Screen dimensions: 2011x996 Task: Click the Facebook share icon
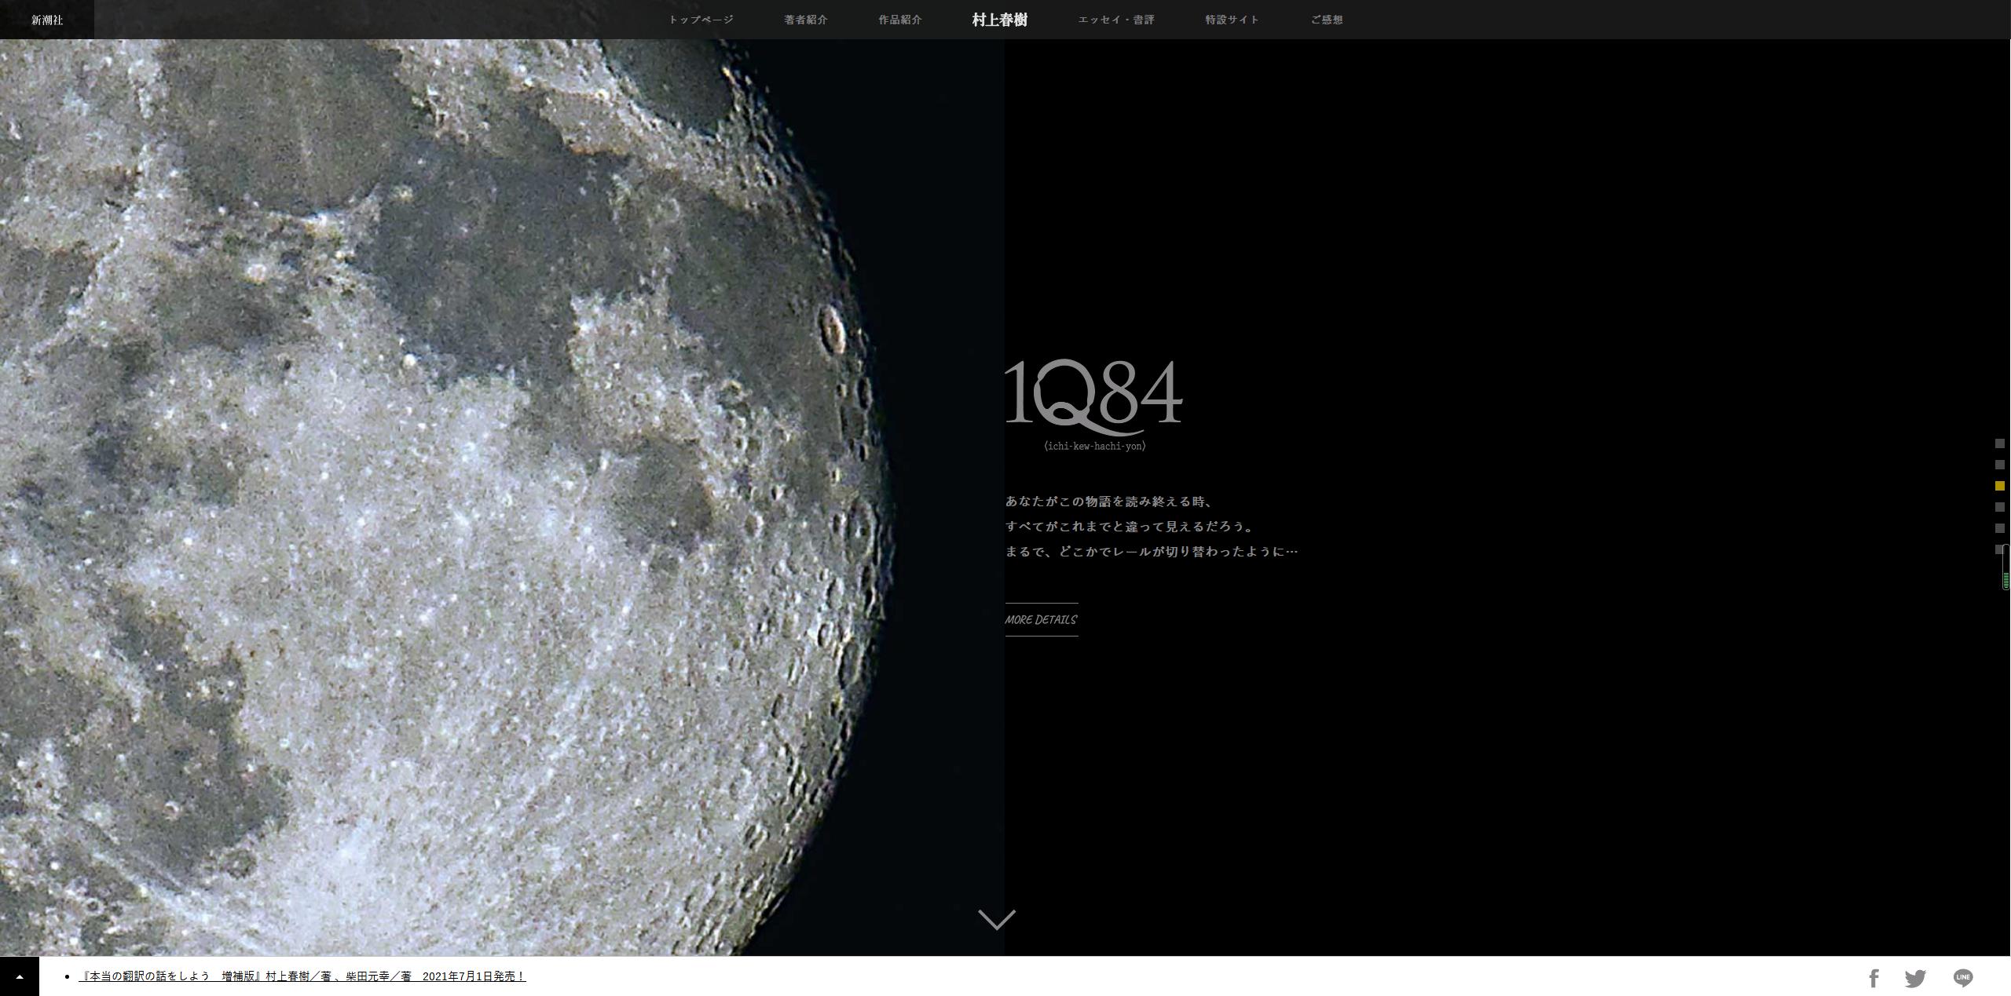[x=1874, y=978]
